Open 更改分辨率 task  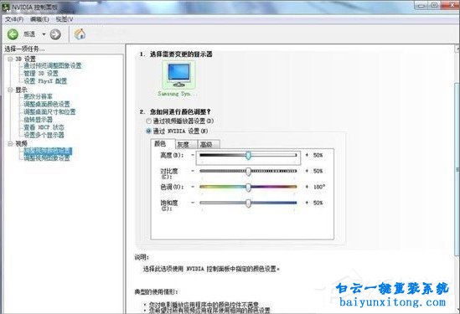pyautogui.click(x=39, y=96)
